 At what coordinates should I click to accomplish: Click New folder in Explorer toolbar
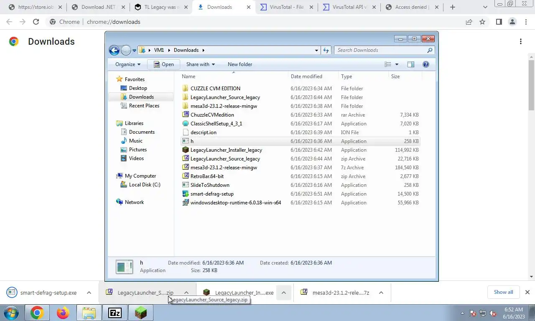click(240, 64)
